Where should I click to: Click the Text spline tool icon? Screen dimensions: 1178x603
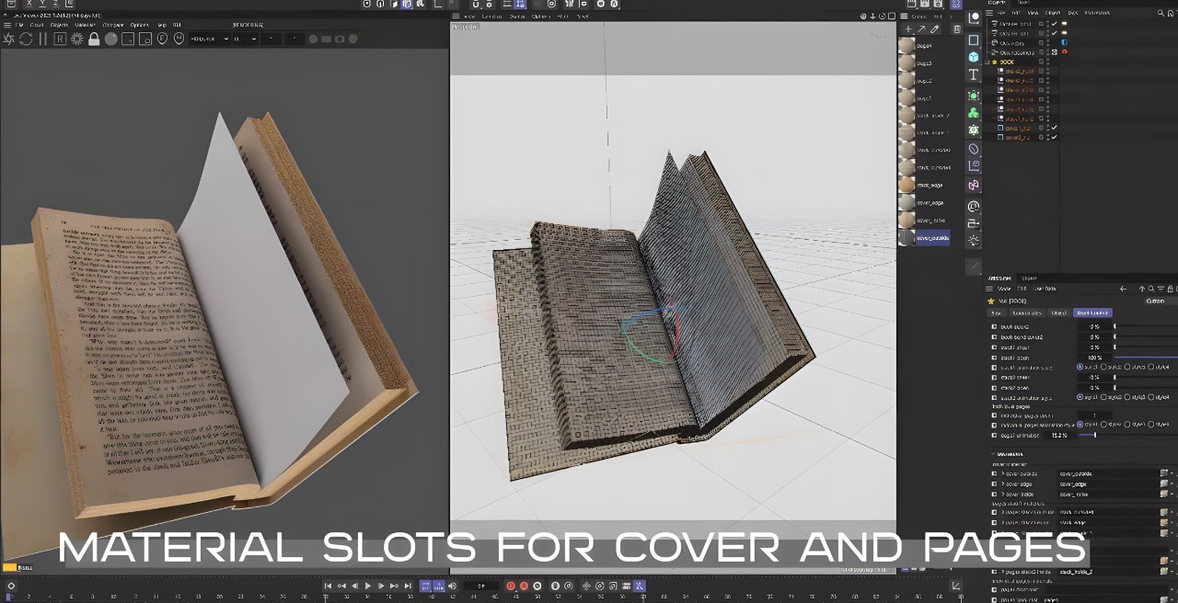tap(974, 75)
